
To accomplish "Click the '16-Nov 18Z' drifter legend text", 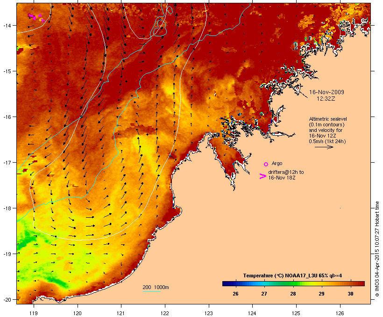I will tap(282, 178).
